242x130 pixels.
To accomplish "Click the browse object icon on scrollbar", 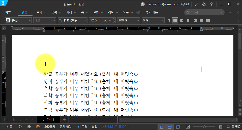I will pyautogui.click(x=240, y=105).
